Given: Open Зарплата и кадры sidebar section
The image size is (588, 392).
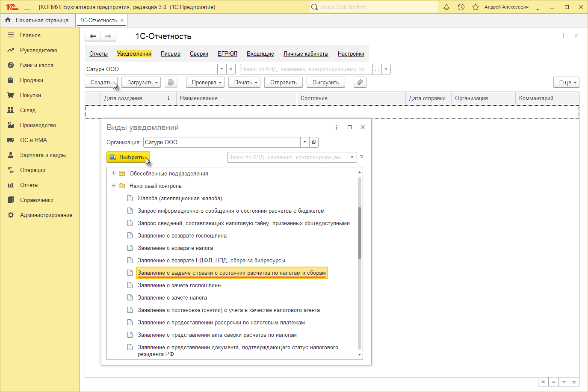Looking at the screenshot, I should point(43,155).
